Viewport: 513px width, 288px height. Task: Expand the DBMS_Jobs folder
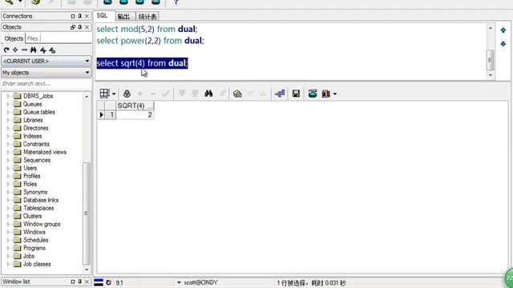8,96
